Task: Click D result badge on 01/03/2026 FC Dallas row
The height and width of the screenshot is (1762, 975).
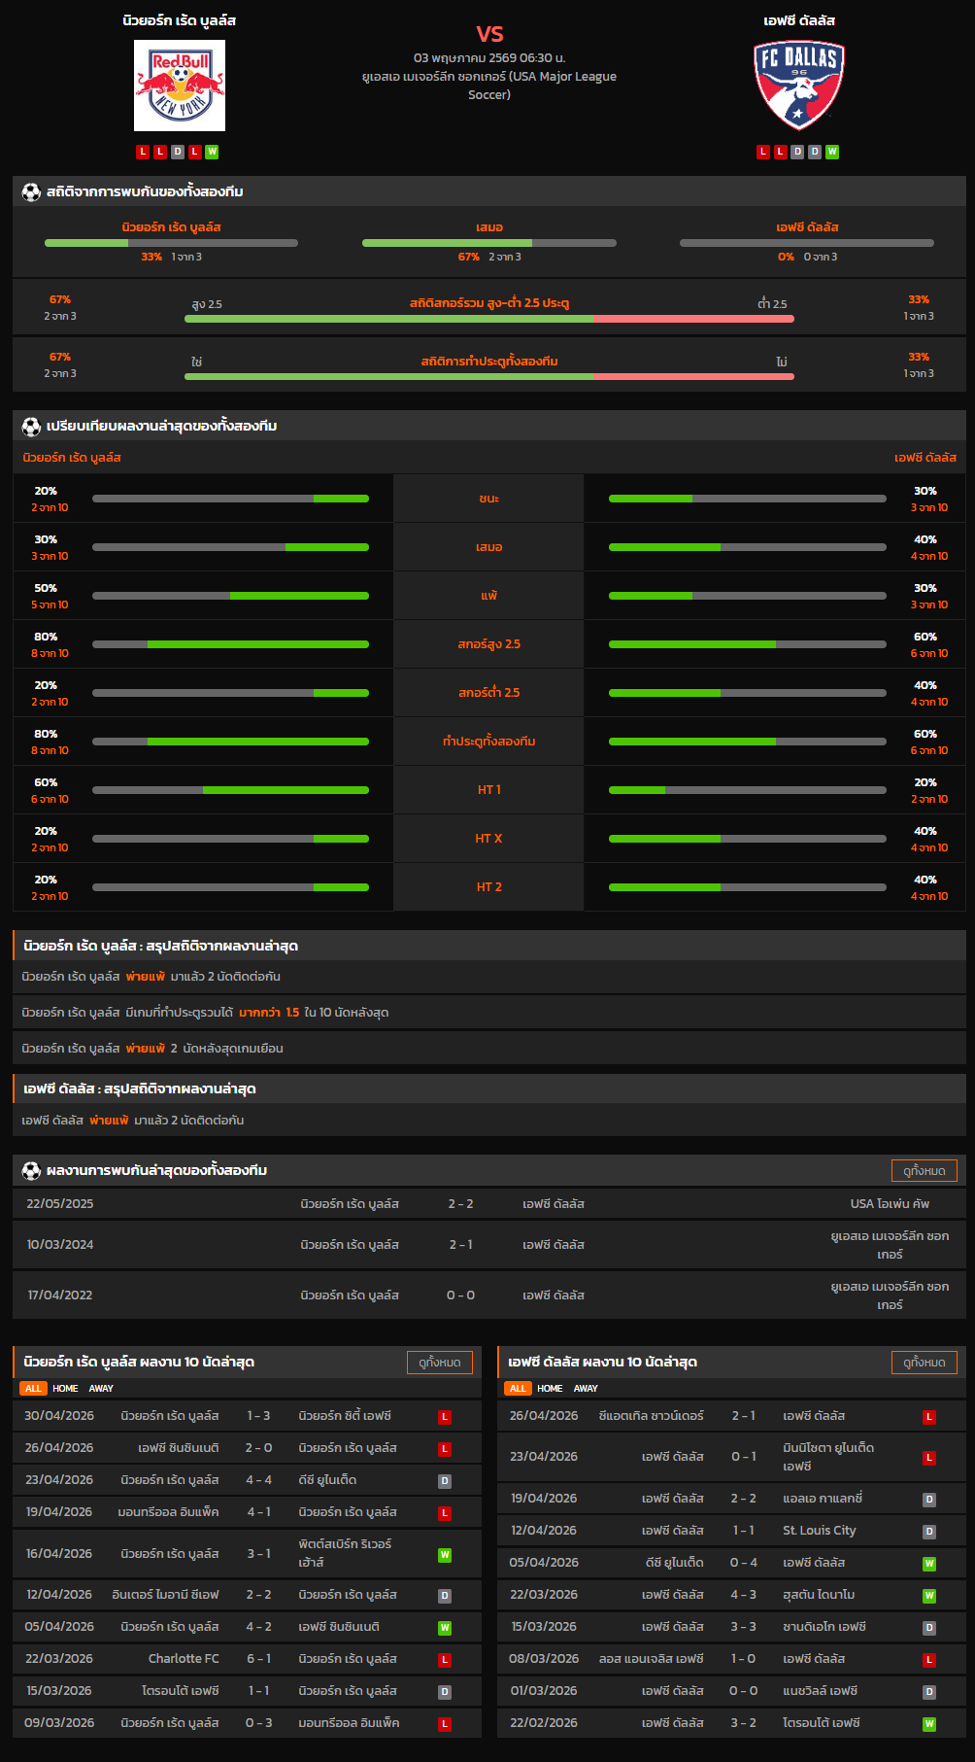Action: 929,1692
